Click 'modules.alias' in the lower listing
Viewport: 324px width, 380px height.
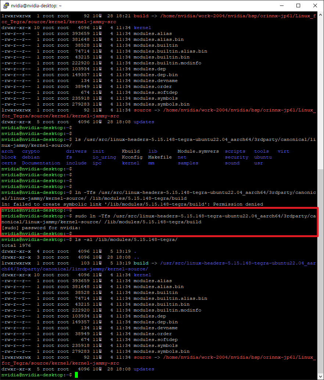153,281
